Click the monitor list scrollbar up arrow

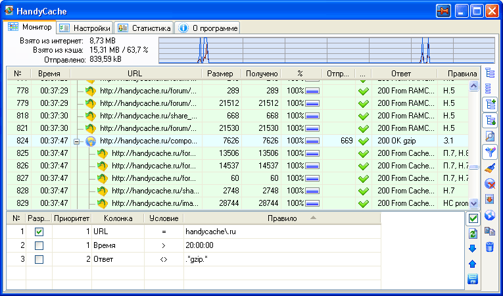click(473, 86)
